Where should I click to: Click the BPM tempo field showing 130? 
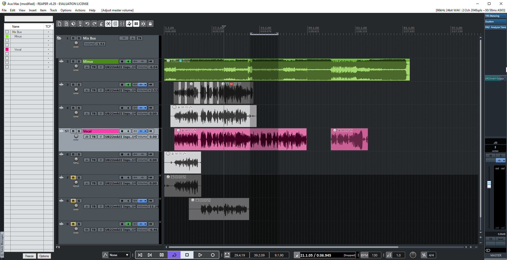pyautogui.click(x=374, y=255)
